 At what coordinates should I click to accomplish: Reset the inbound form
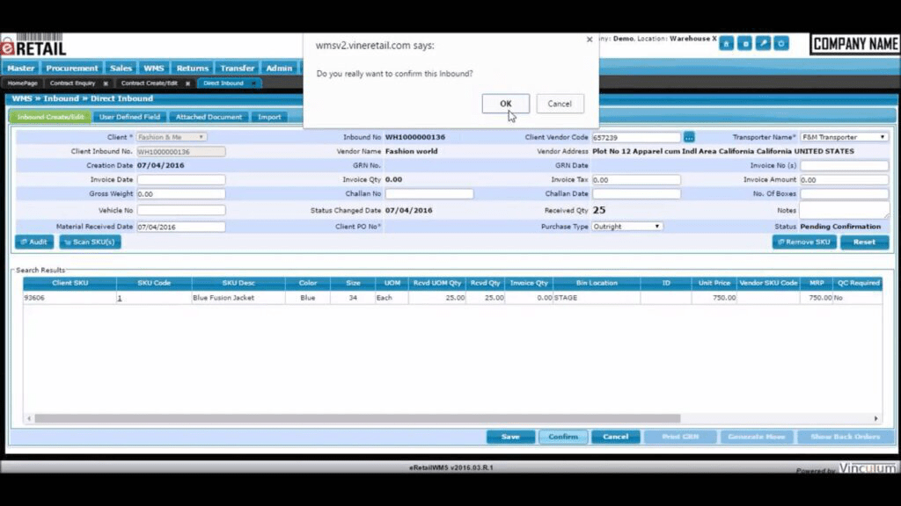[x=864, y=242]
